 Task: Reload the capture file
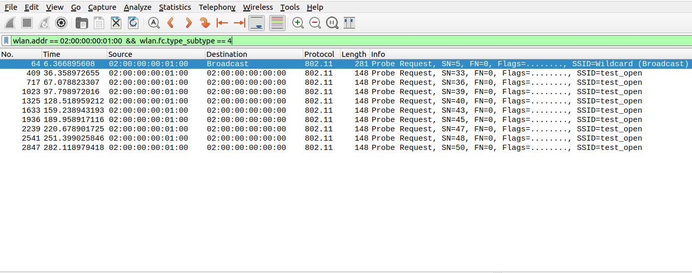pos(133,23)
